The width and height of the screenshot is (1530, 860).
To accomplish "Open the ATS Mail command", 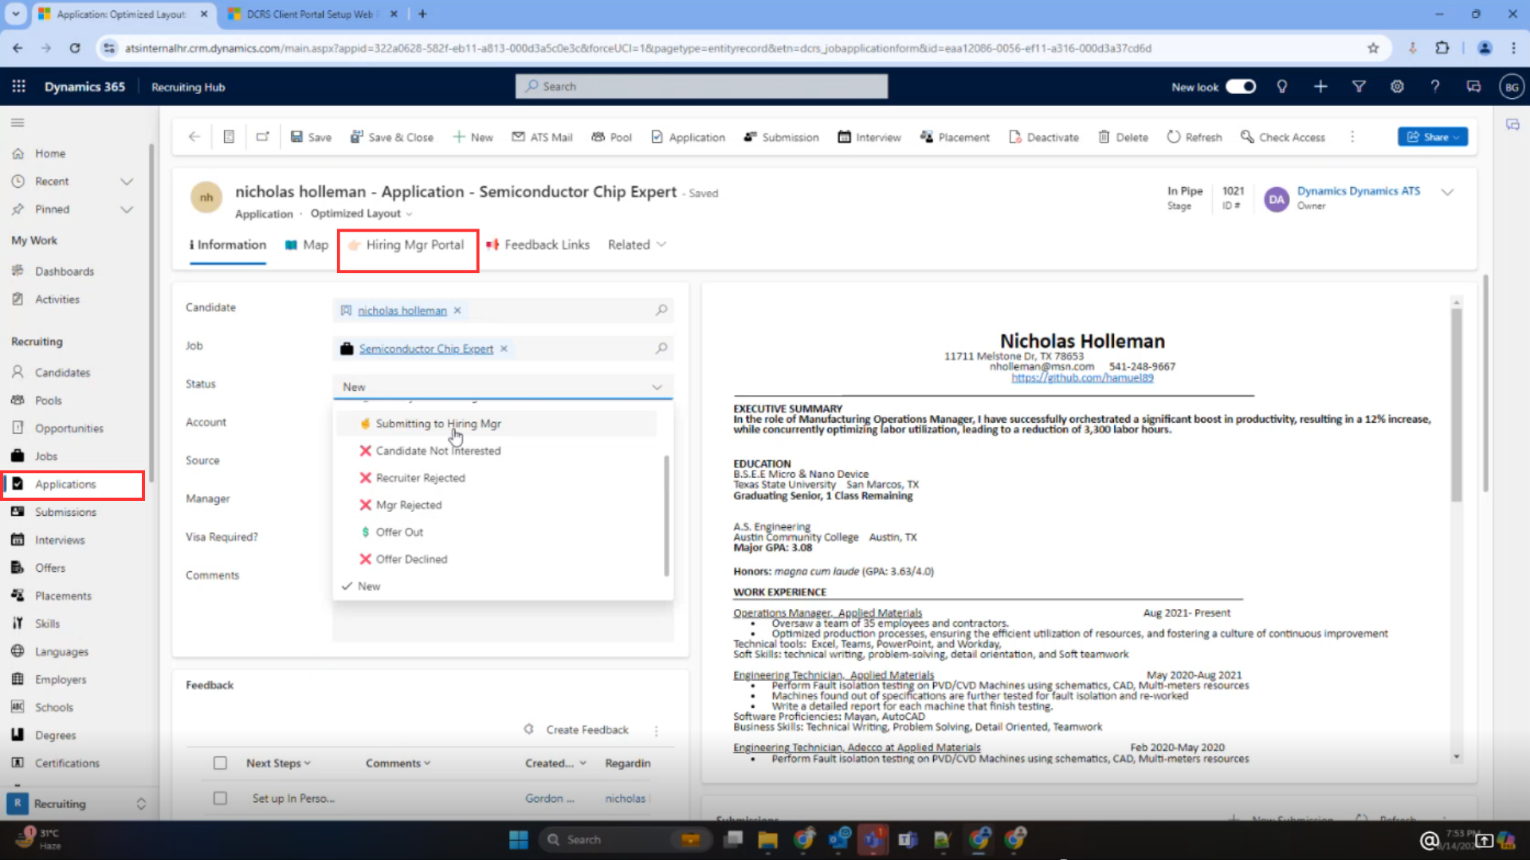I will coord(542,137).
